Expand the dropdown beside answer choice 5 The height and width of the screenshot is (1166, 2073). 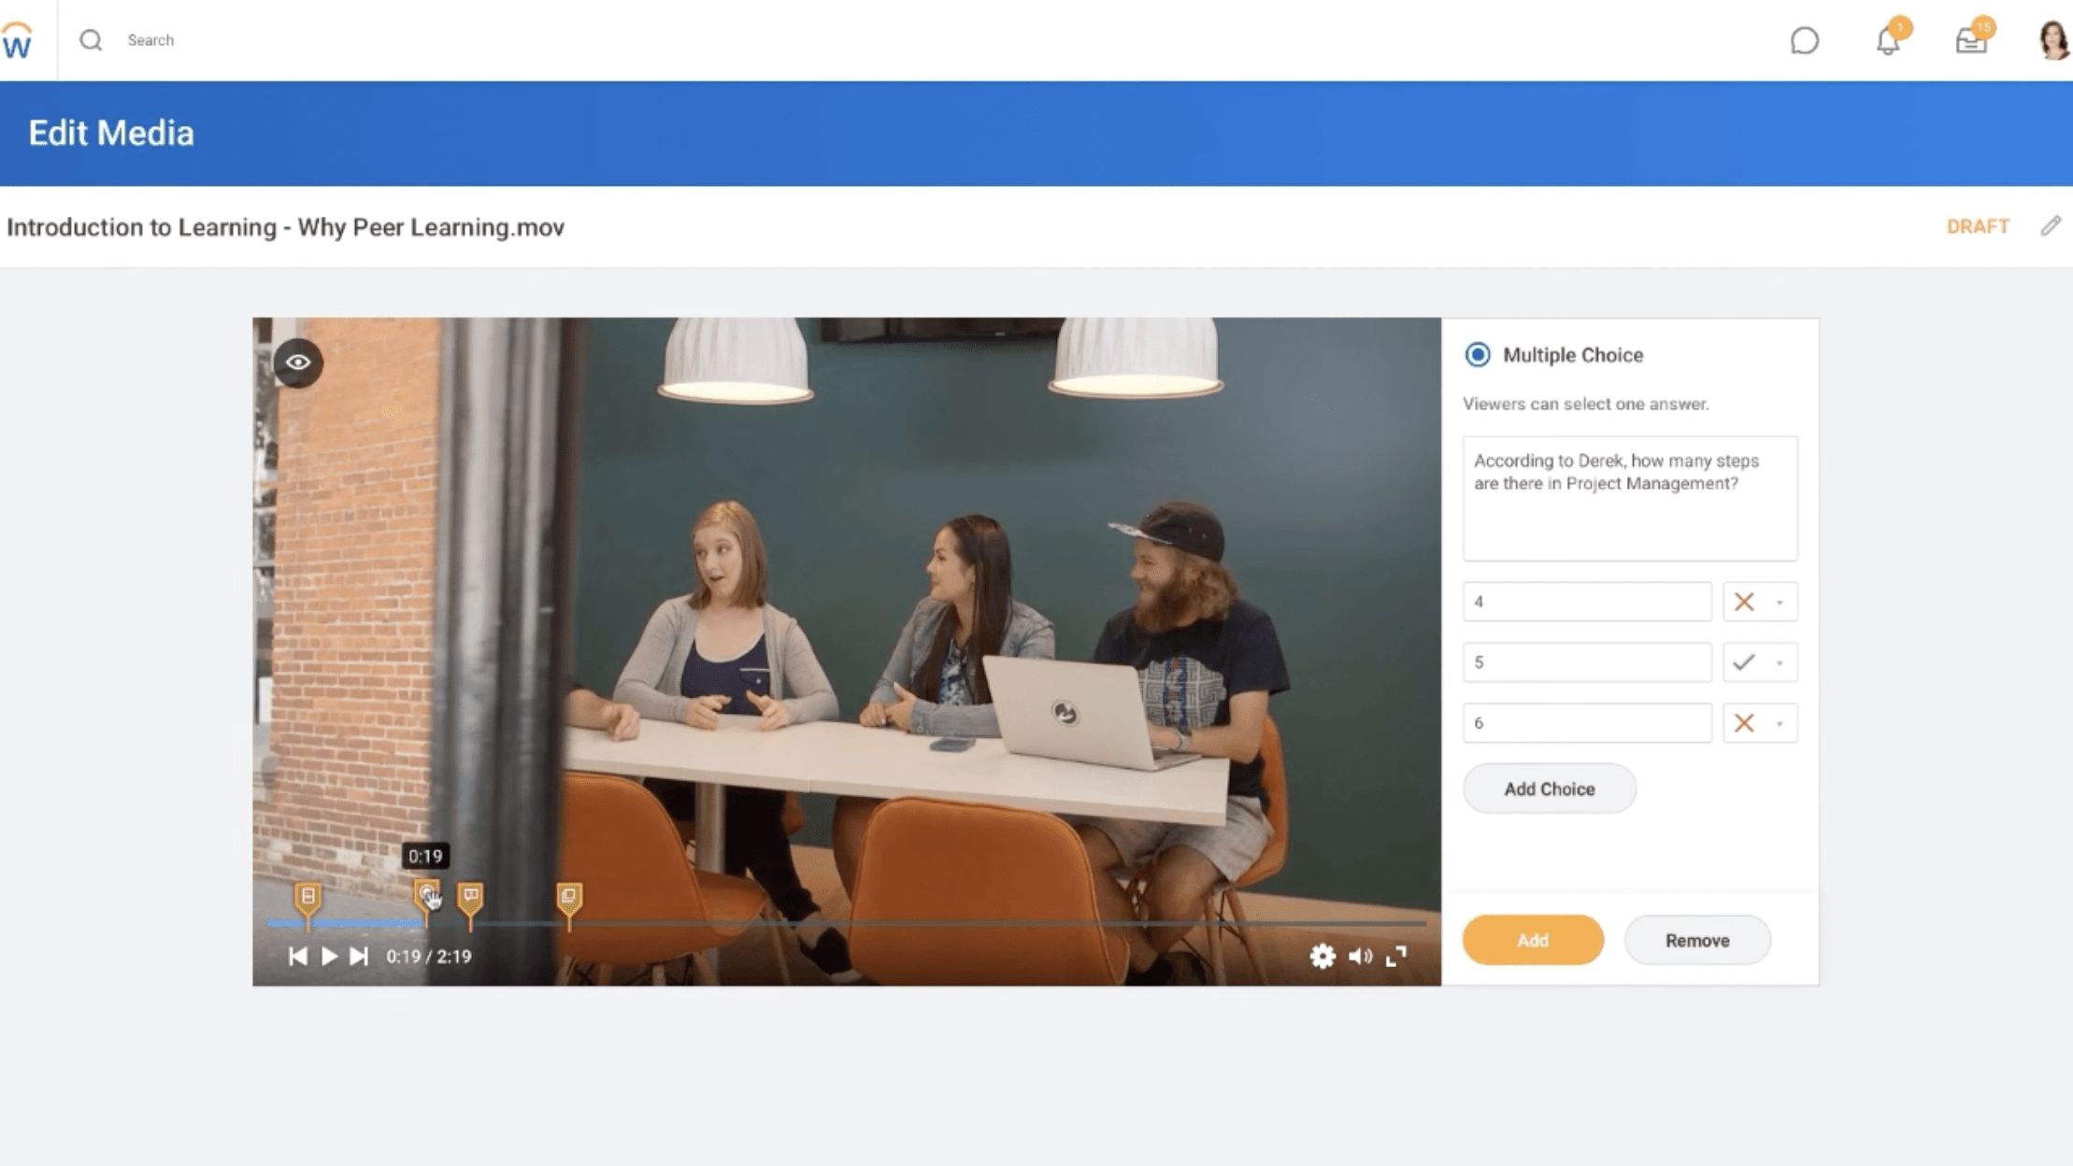(1780, 662)
